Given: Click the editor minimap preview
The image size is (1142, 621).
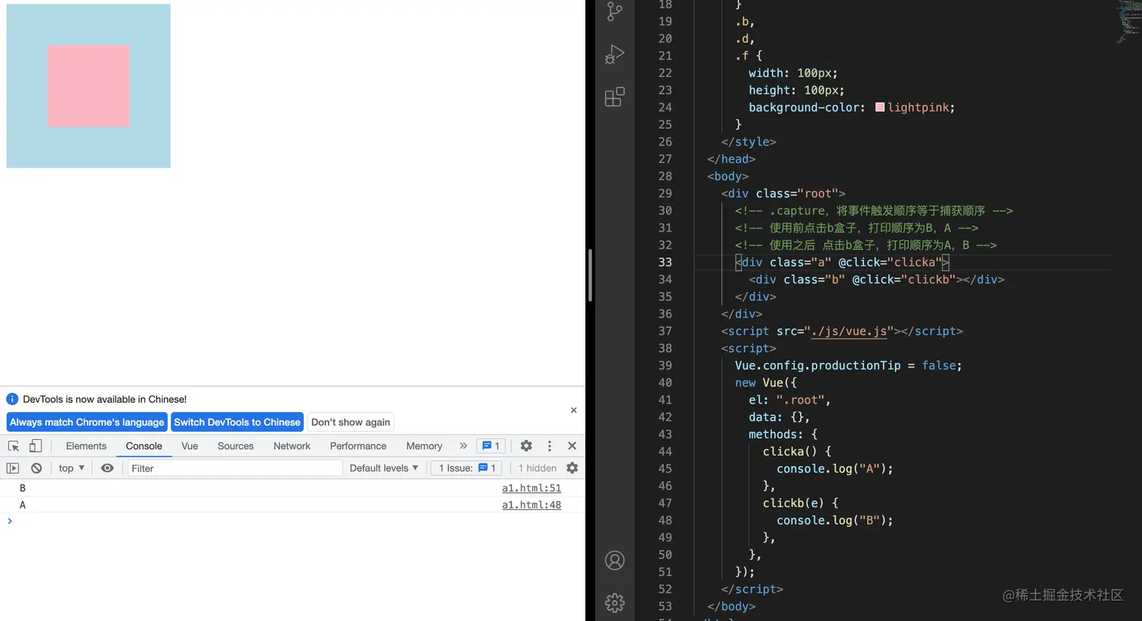Looking at the screenshot, I should click(1128, 21).
